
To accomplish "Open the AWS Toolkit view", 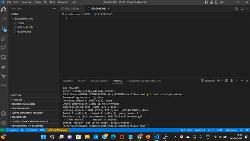I will click(x=4, y=86).
